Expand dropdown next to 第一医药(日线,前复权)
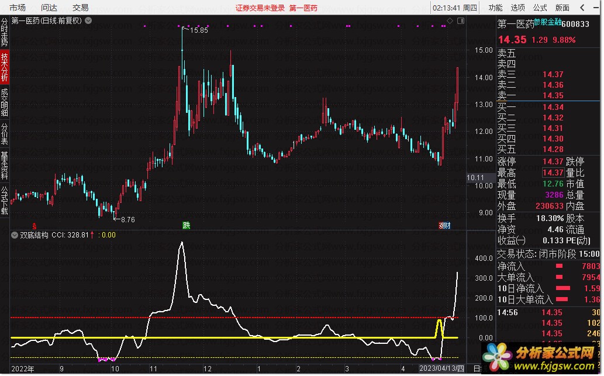Viewport: 604px width, 376px height. [x=88, y=20]
